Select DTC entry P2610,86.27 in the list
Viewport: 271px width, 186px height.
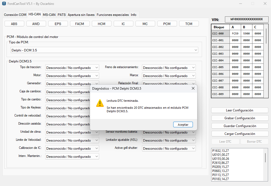click(221, 163)
